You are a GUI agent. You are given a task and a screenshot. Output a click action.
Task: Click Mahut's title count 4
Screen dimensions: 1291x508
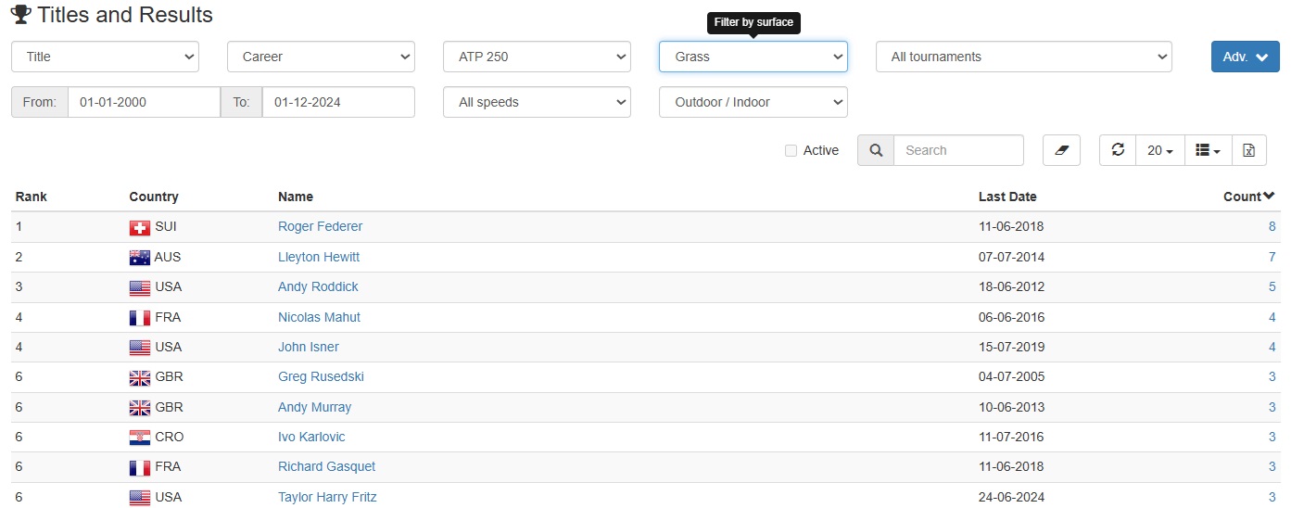[1272, 317]
